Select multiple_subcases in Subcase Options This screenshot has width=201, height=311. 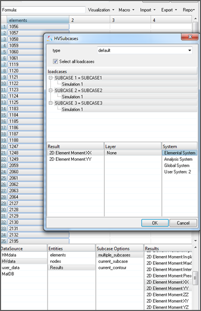(120, 255)
